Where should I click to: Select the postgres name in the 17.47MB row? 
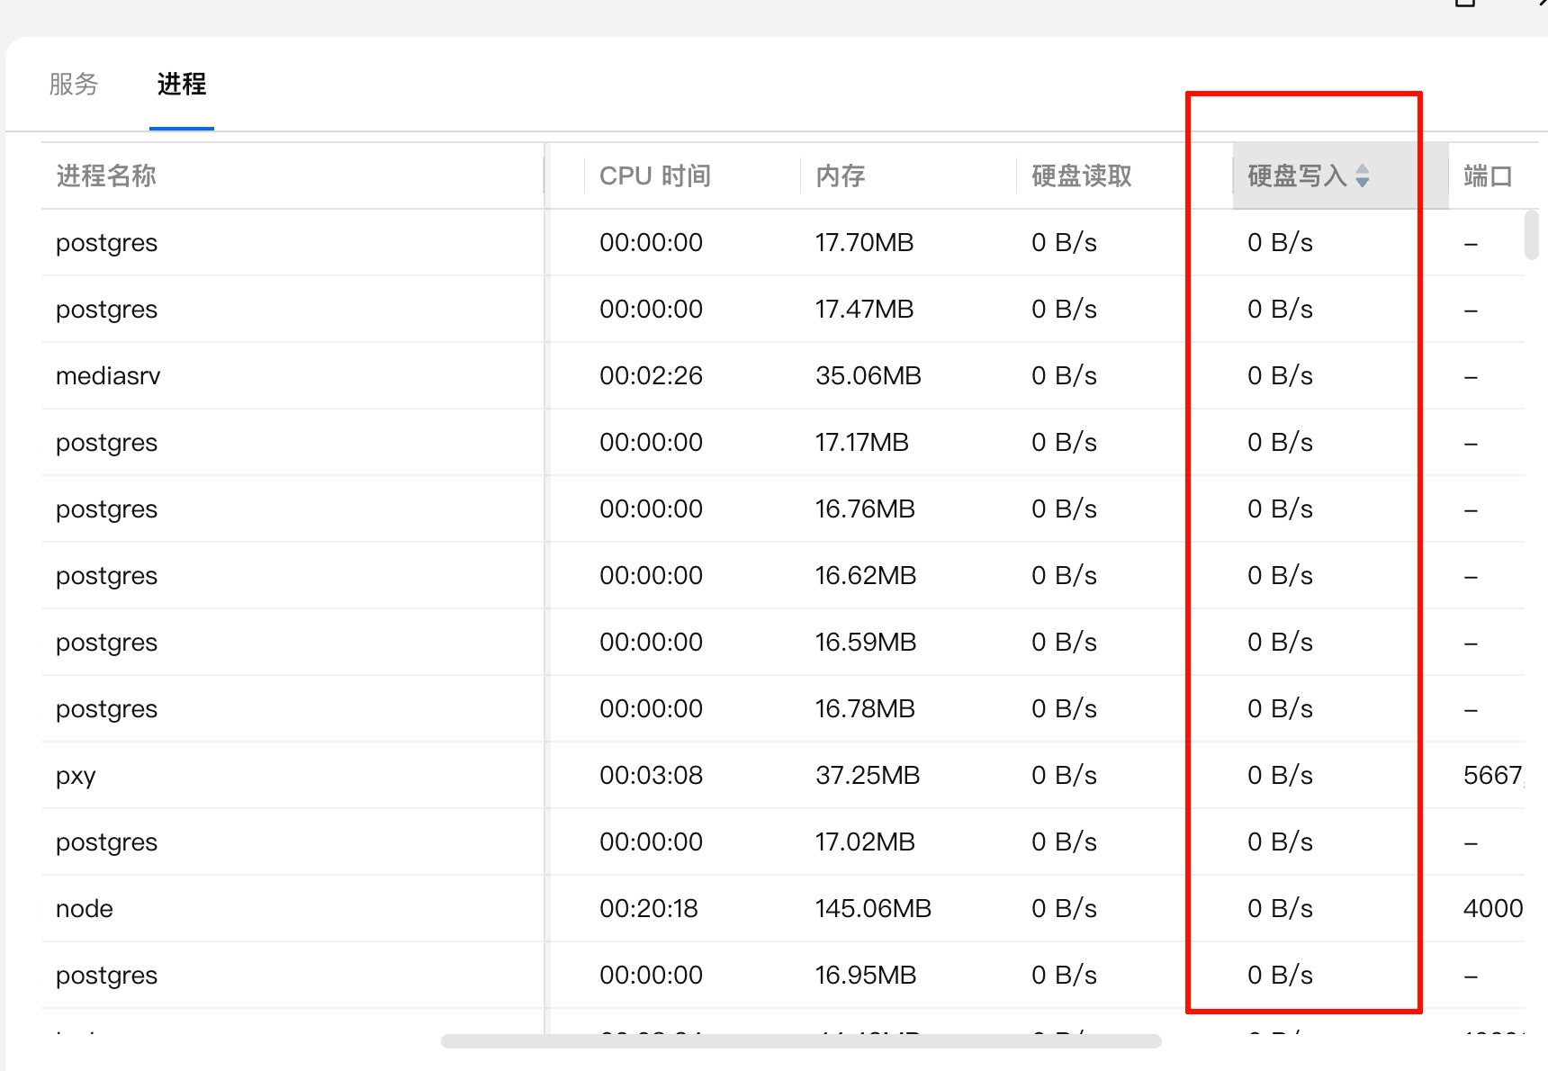pyautogui.click(x=106, y=310)
